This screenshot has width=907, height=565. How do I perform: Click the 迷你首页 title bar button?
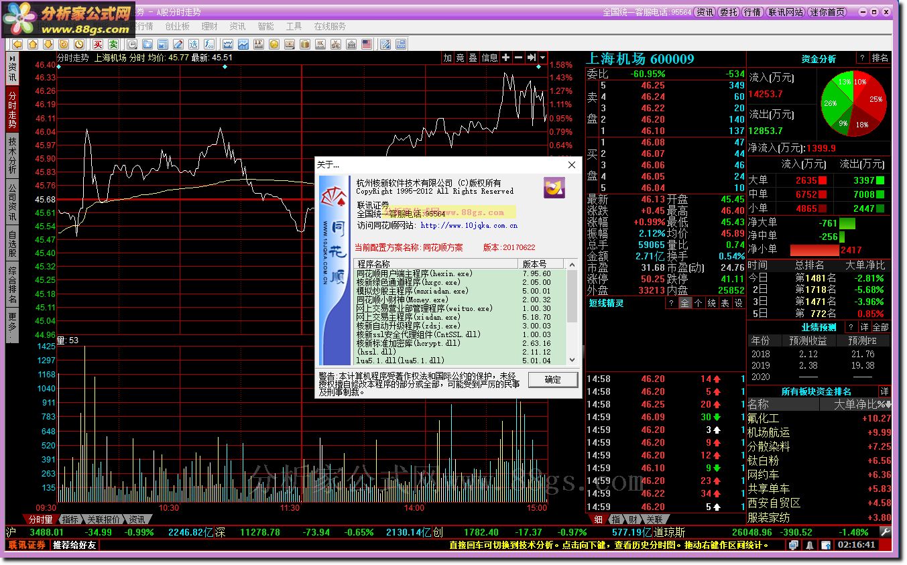pos(828,12)
